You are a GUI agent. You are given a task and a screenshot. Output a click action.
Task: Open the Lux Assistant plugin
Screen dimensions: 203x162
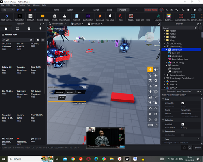[x=88, y=17]
